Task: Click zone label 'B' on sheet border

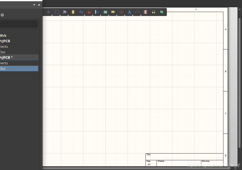Action: 226,71
